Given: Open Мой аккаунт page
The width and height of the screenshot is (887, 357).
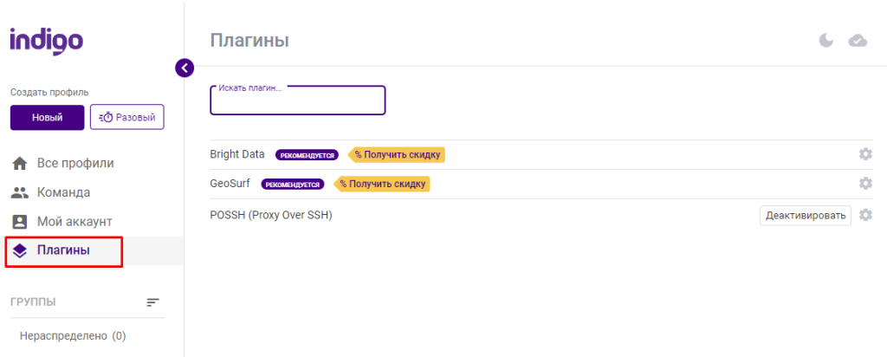Looking at the screenshot, I should (x=74, y=222).
